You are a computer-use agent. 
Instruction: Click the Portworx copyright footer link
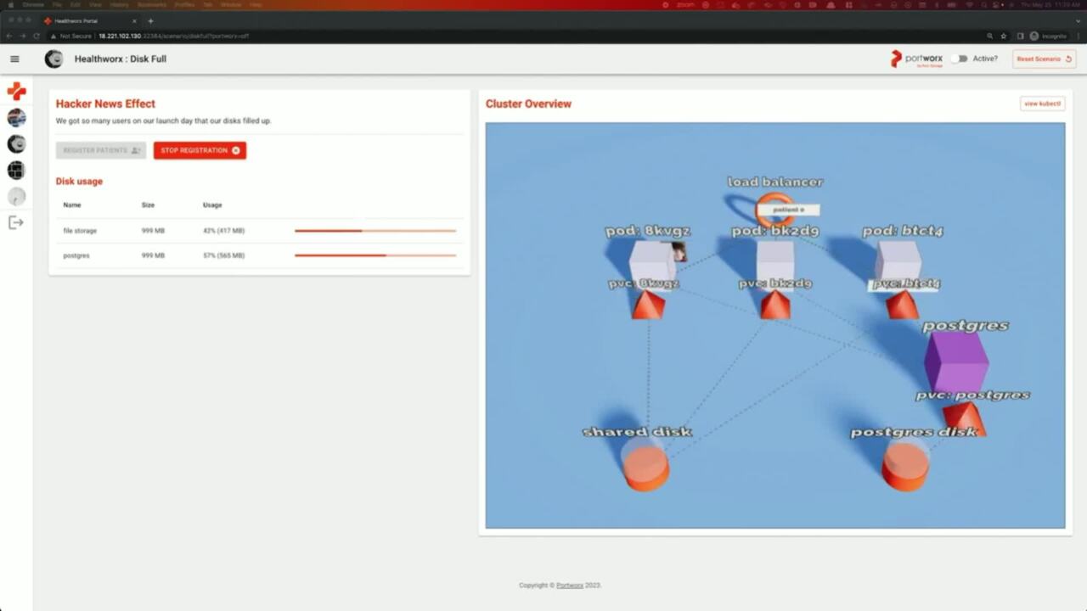click(x=570, y=585)
